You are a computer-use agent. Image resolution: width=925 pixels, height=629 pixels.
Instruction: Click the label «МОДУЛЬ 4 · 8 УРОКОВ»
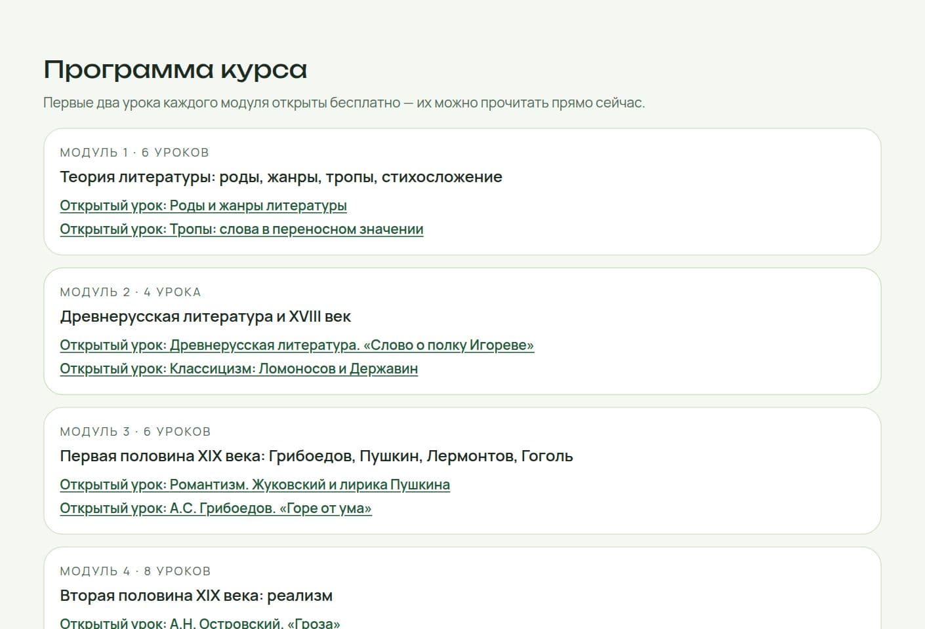pos(135,571)
